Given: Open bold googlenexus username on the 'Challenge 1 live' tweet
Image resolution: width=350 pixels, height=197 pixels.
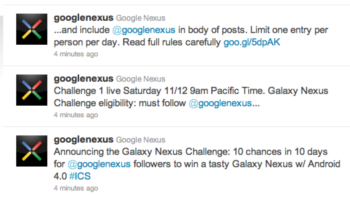Looking at the screenshot, I should 83,79.
